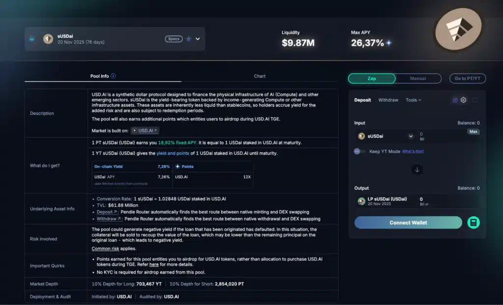Viewport: 503px width, 305px height.
Task: Open the Tools dropdown
Action: tap(413, 100)
